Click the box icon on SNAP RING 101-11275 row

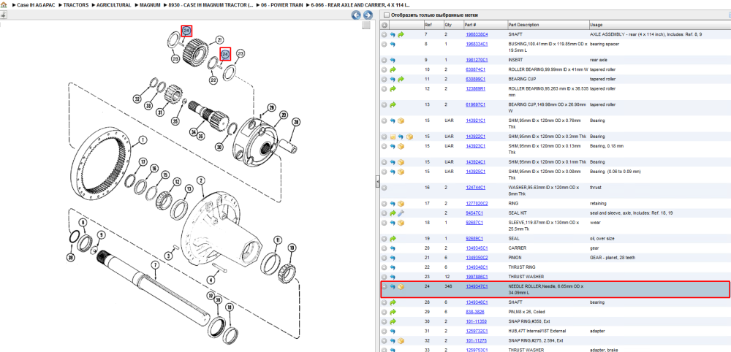[401, 340]
